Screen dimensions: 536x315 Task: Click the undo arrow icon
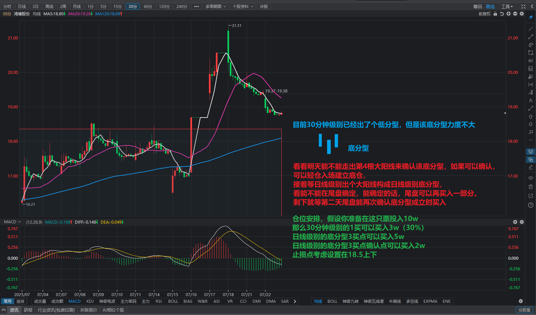(x=502, y=14)
